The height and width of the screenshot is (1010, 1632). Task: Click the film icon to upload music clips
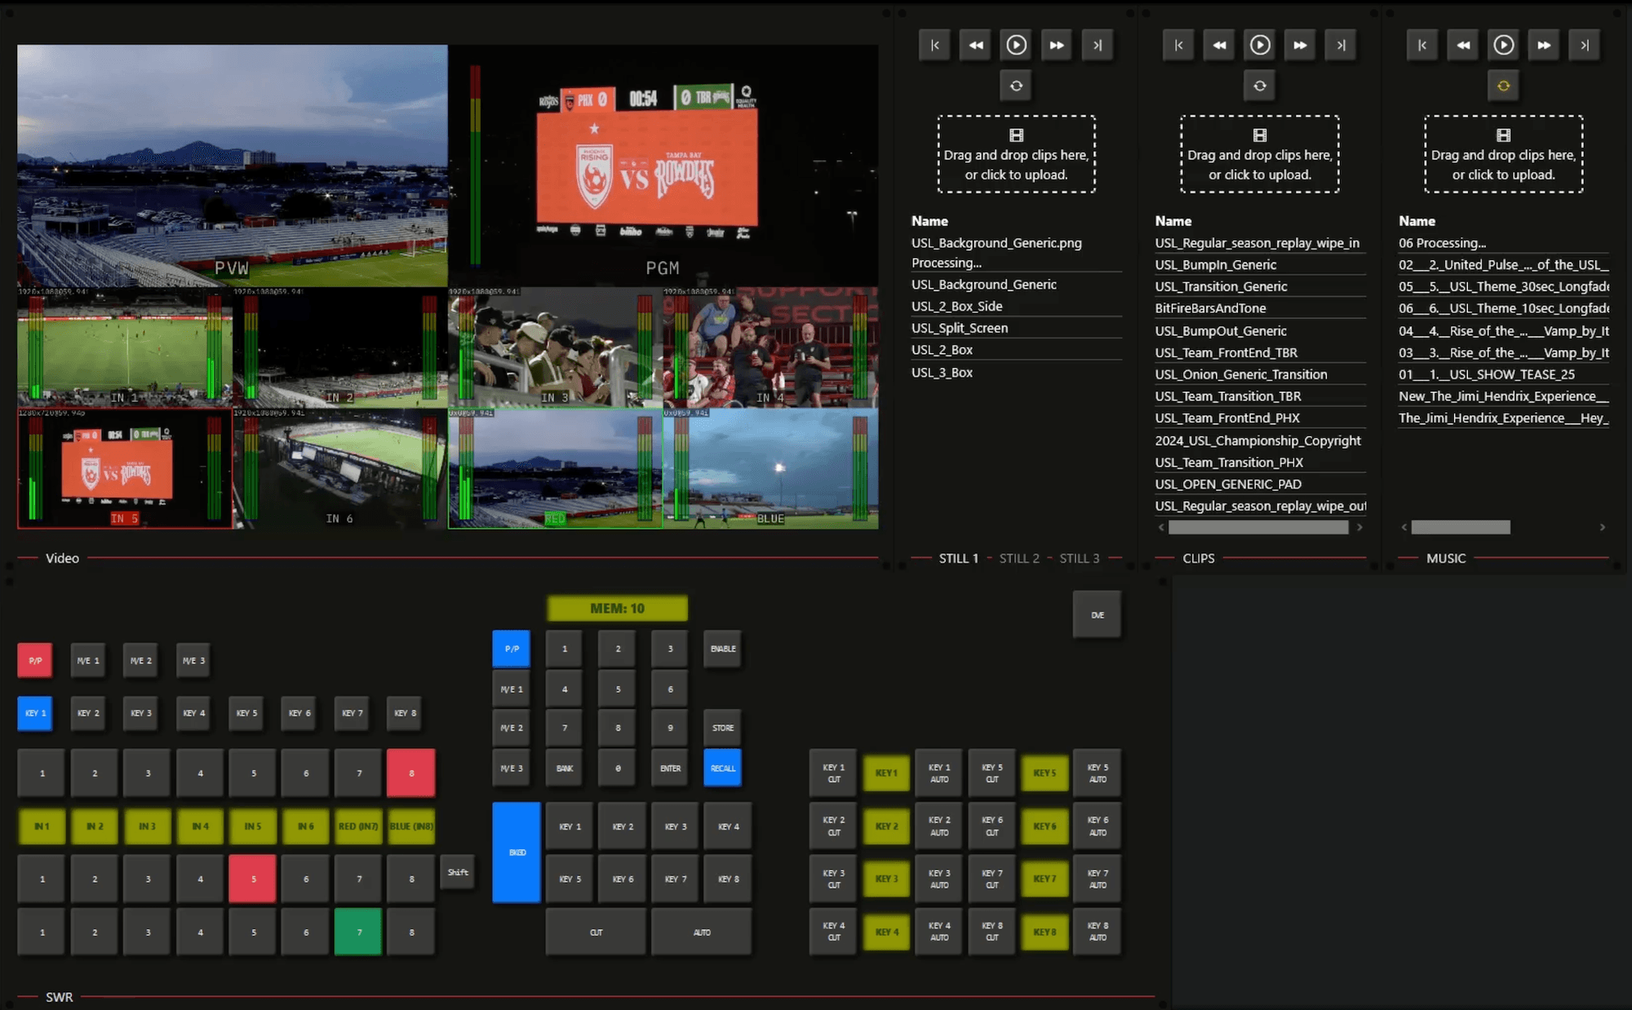(x=1502, y=137)
